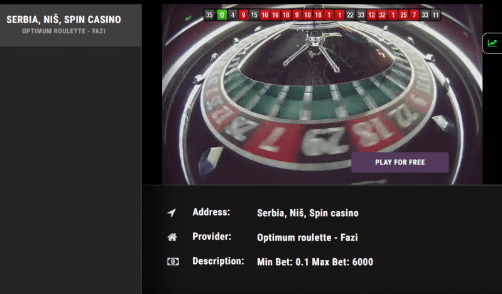The image size is (502, 294).
Task: Select the Serbia, Niš, Spin Casino sidebar entry
Action: tap(70, 25)
